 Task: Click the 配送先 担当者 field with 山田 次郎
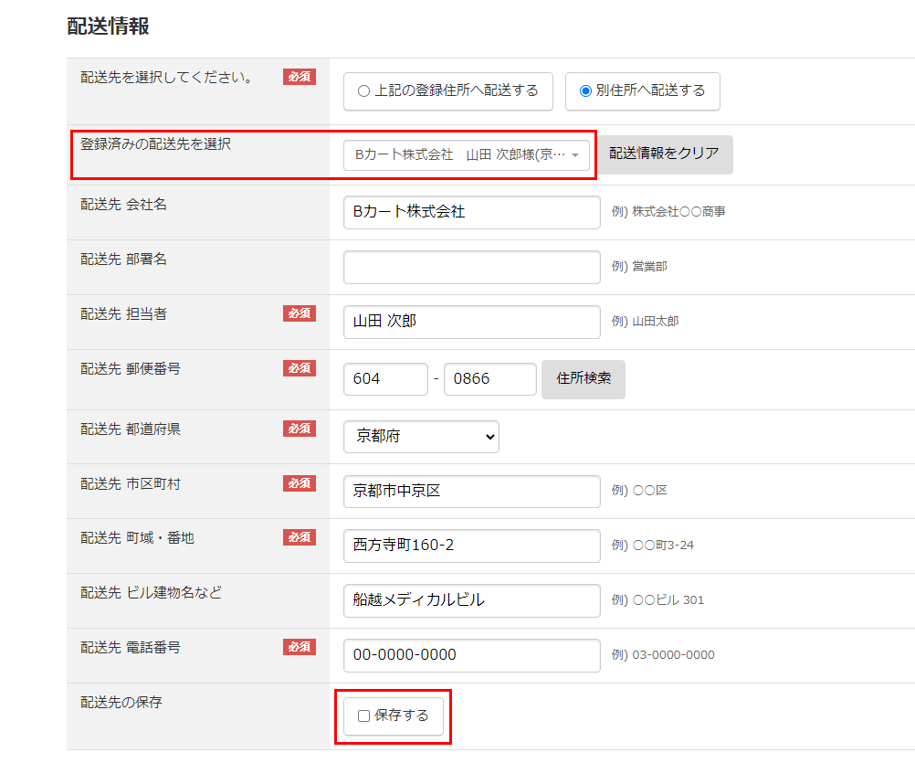point(471,323)
